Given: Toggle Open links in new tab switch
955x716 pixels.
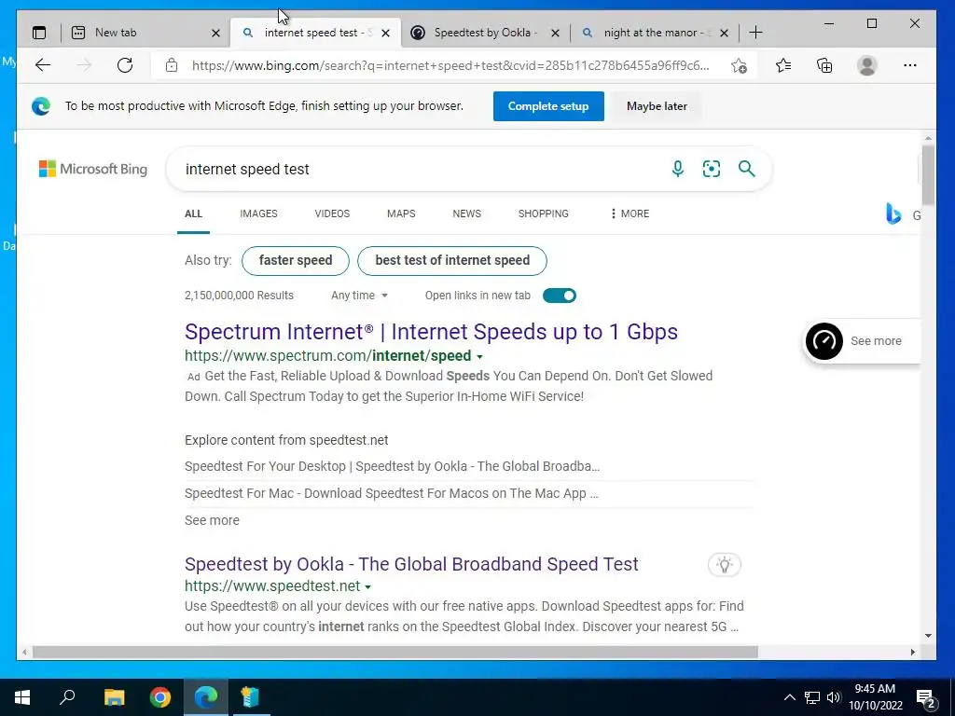Looking at the screenshot, I should [x=560, y=296].
